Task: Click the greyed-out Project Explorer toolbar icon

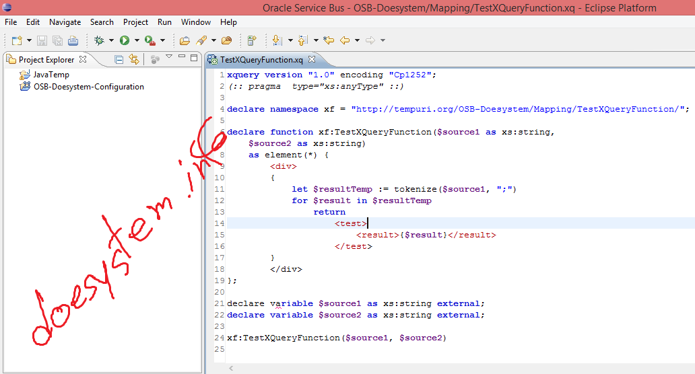Action: (155, 59)
